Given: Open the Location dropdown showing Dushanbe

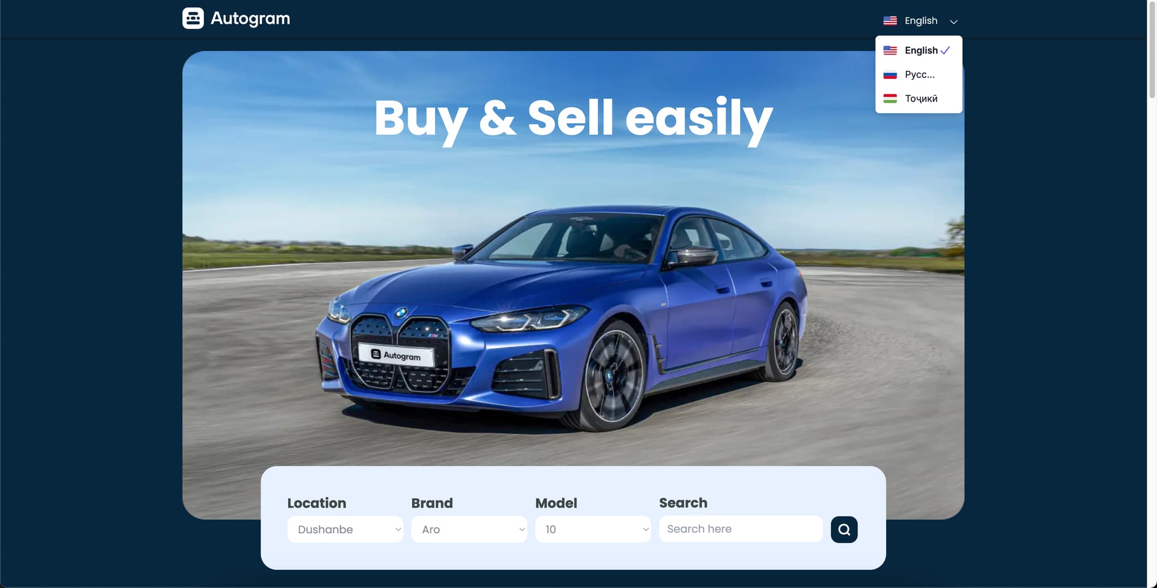Looking at the screenshot, I should pyautogui.click(x=345, y=529).
